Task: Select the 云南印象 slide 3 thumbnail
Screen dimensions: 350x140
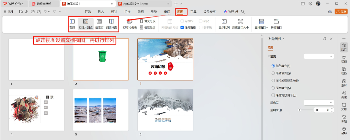Action: point(165,59)
